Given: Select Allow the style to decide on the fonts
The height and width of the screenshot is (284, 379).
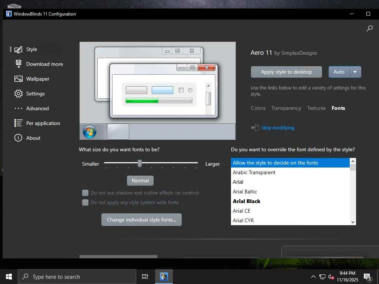Looking at the screenshot, I should pos(290,163).
